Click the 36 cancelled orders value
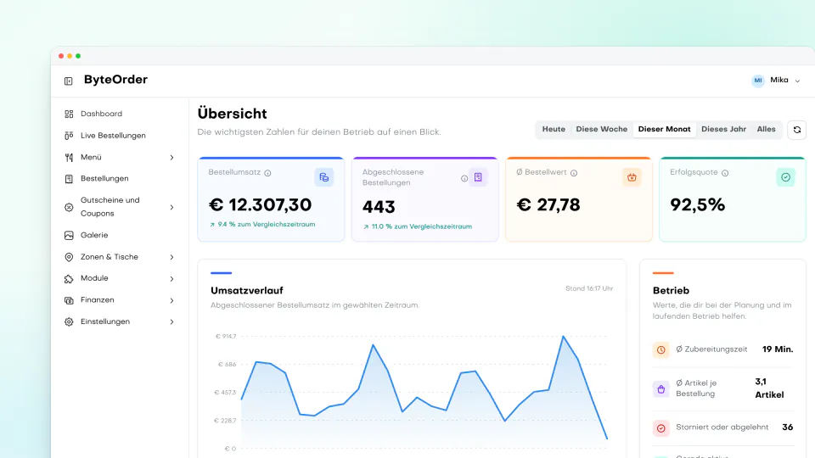 point(788,427)
